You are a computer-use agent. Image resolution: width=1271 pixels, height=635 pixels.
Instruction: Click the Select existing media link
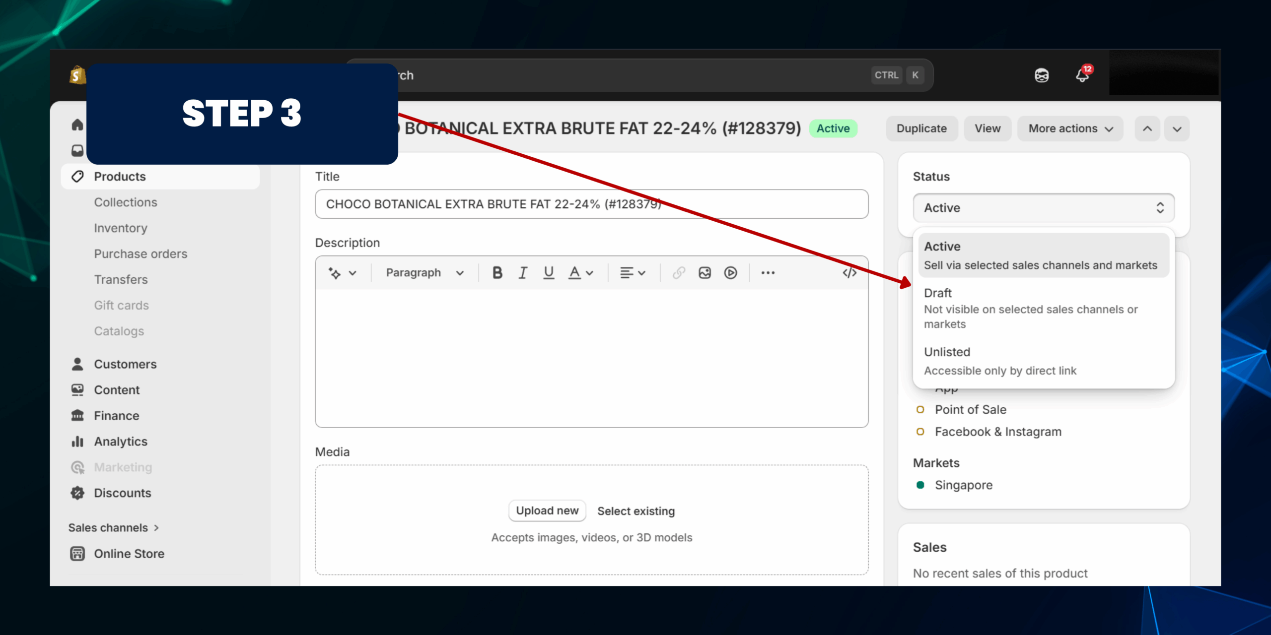point(636,511)
